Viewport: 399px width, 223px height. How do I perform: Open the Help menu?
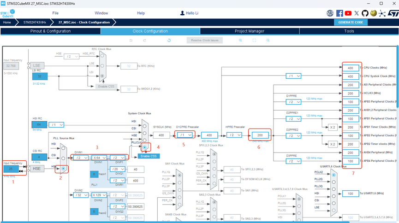(x=141, y=13)
